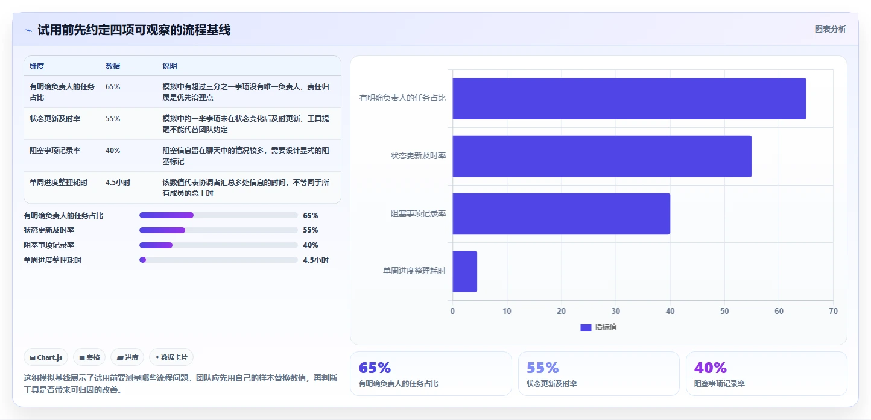The width and height of the screenshot is (871, 420).
Task: Click the summary paragraph starting 这组模拟基线
Action: pyautogui.click(x=180, y=384)
